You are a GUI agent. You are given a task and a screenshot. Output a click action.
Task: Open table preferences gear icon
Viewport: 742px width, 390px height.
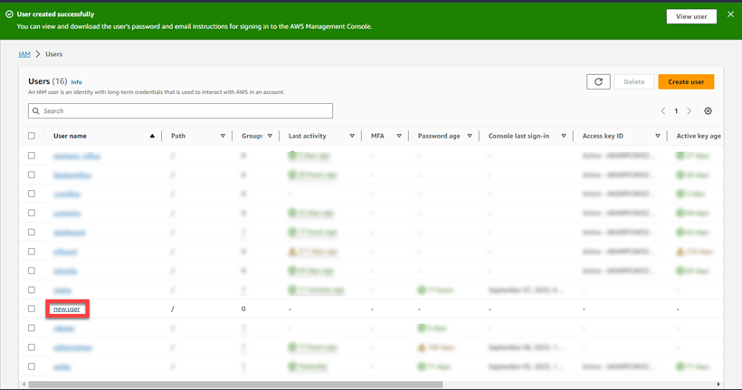(x=708, y=111)
